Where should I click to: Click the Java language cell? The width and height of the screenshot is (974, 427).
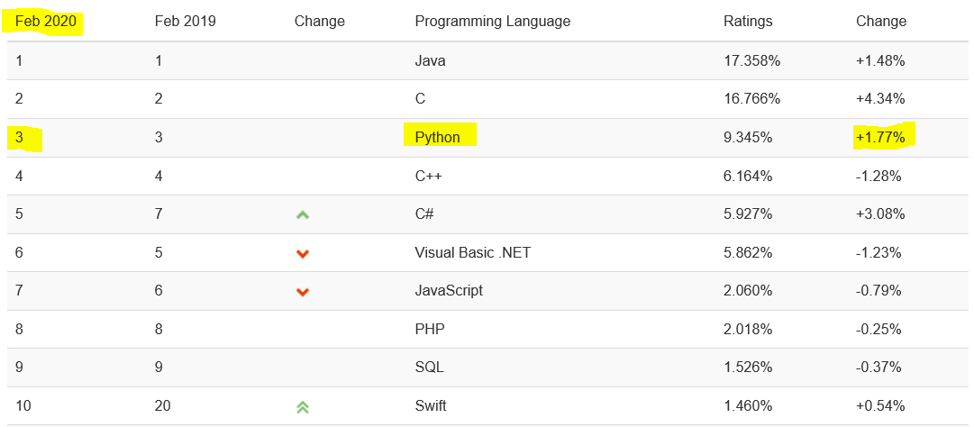coord(430,61)
